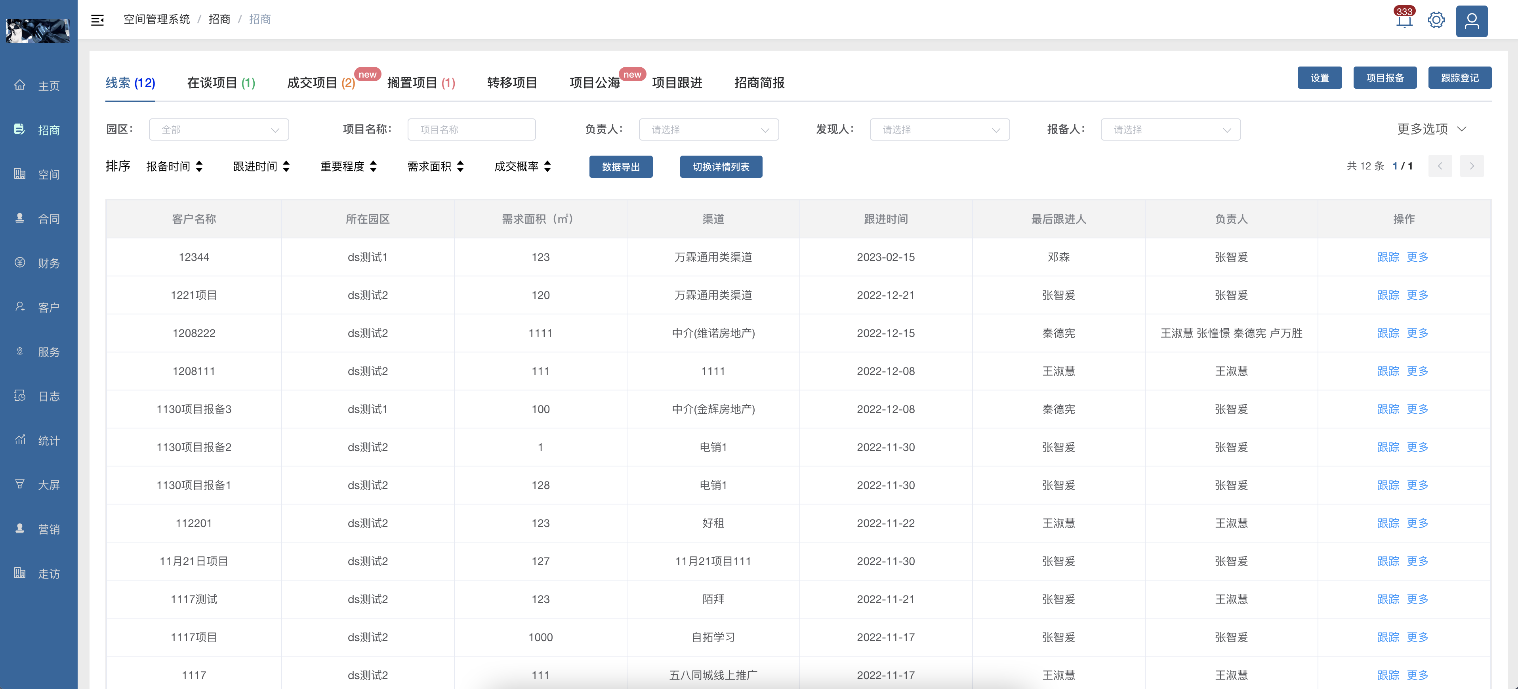Sort by 报备时间
The image size is (1518, 689).
click(x=174, y=167)
